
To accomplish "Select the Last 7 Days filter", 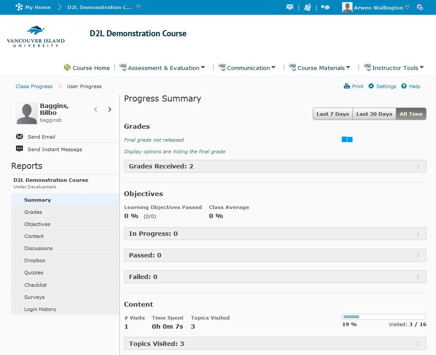I will tap(333, 114).
